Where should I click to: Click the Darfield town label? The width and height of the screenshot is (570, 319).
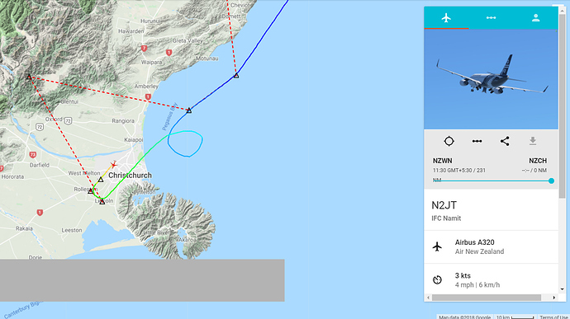40,165
